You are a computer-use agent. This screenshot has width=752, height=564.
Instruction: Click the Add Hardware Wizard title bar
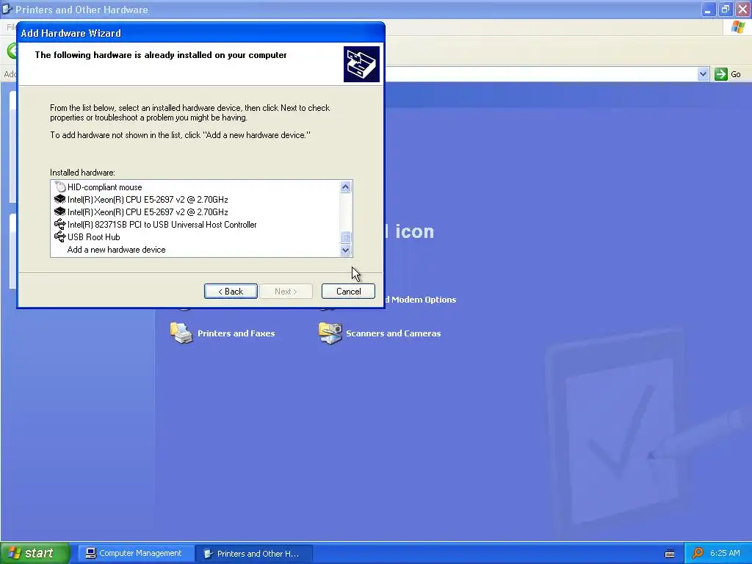point(200,33)
